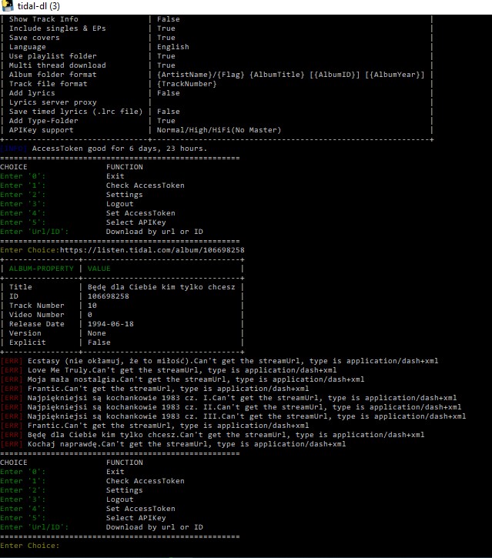Click the tidal-dl application icon in title bar
This screenshot has width=492, height=558.
point(7,5)
